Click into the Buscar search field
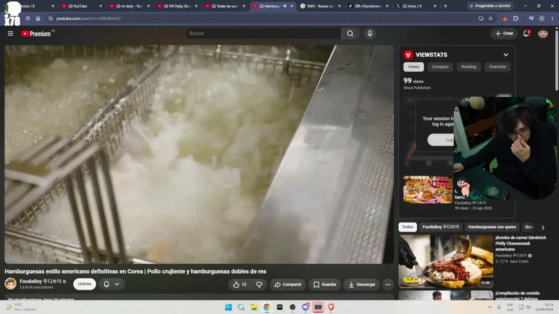The image size is (559, 314). coord(263,34)
